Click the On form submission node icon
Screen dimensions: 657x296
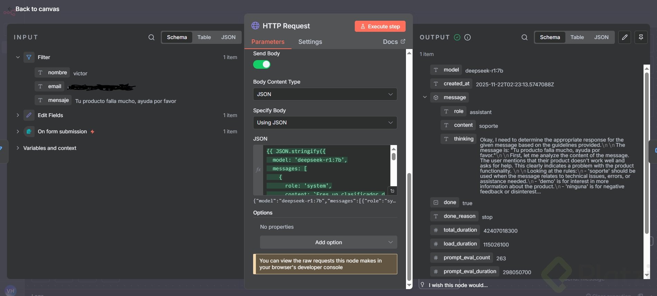click(x=29, y=132)
